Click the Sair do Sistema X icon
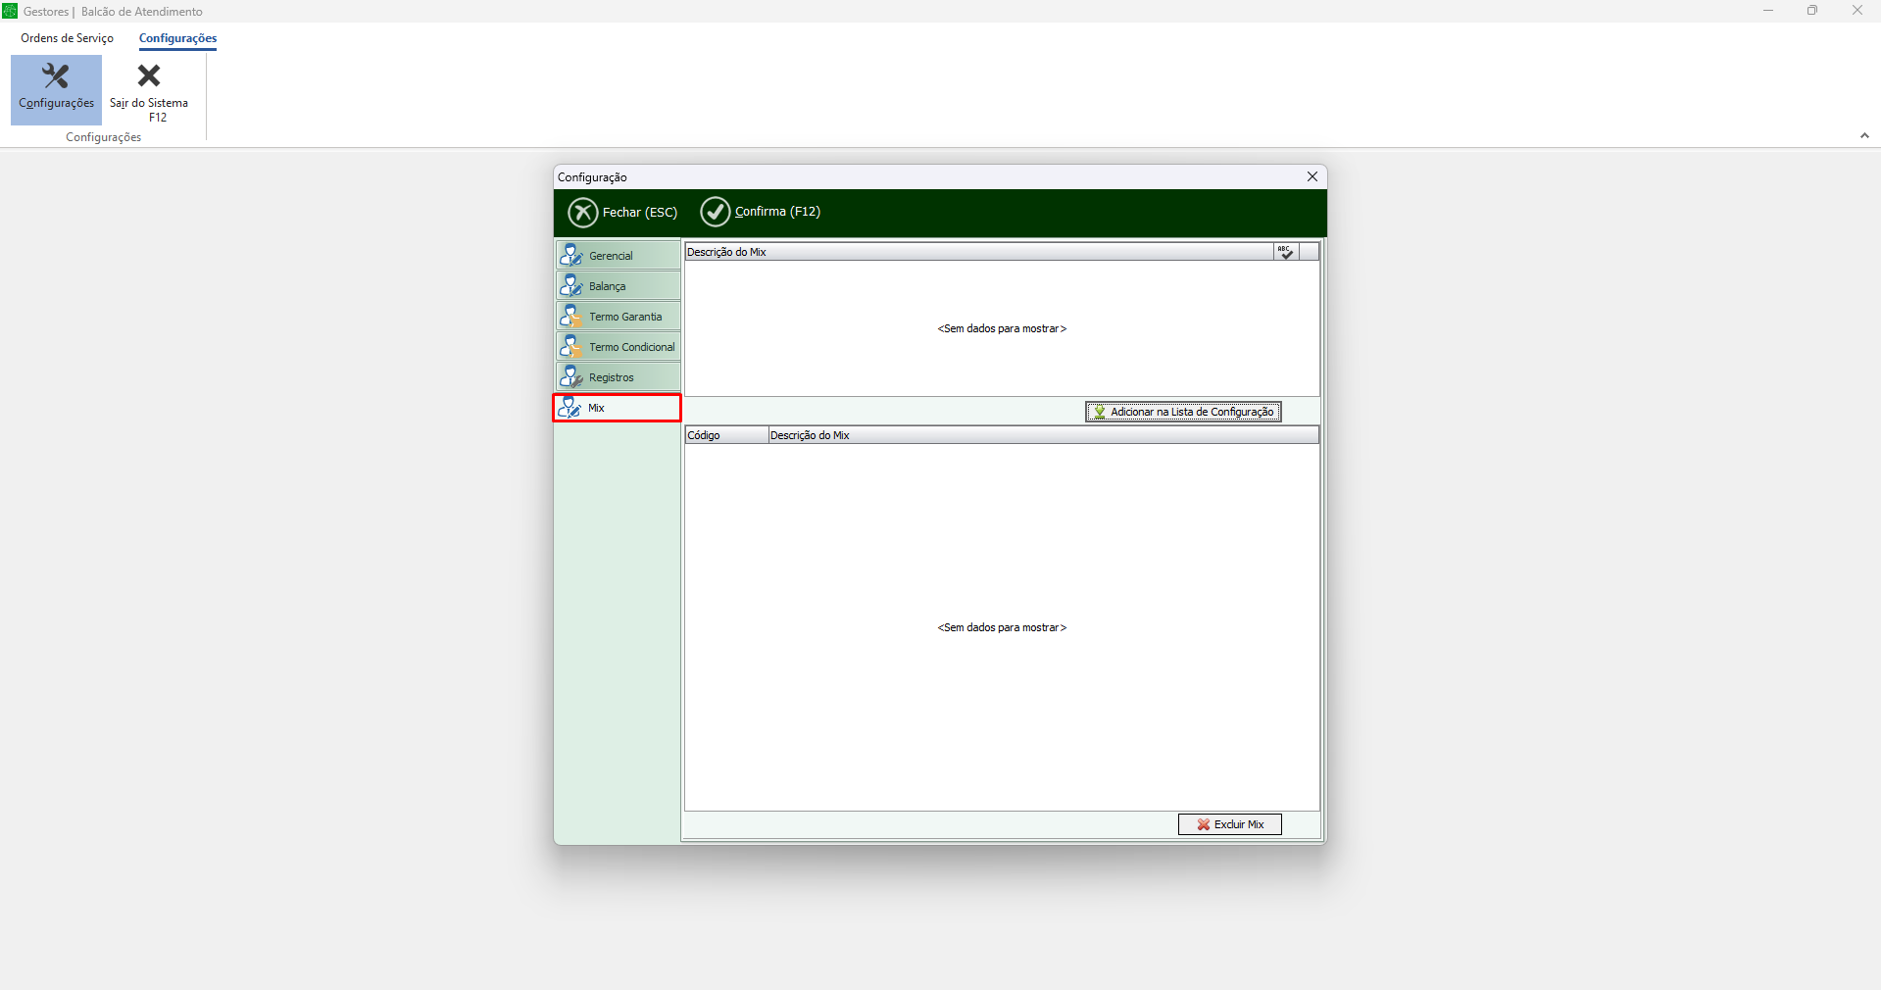 point(149,76)
